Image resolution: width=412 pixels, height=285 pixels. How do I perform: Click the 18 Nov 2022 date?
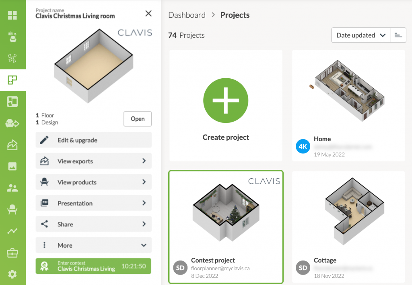(329, 276)
